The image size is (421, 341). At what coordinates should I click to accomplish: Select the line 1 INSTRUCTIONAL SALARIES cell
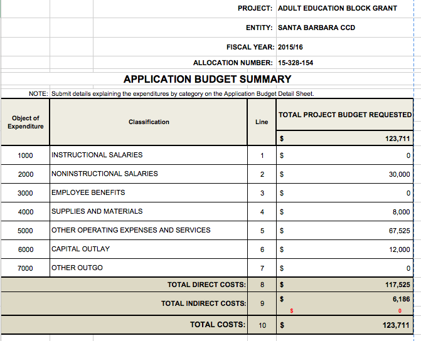97,155
